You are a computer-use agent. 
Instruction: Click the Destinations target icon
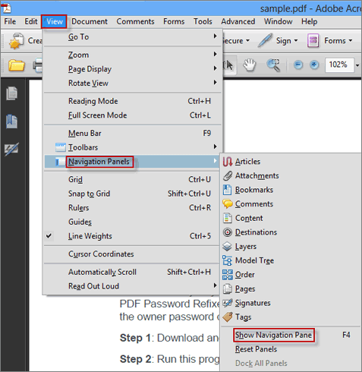tap(228, 232)
